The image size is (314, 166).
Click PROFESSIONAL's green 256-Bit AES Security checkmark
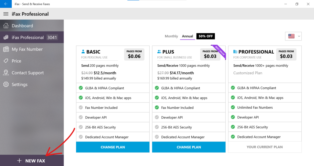pyautogui.click(x=233, y=127)
